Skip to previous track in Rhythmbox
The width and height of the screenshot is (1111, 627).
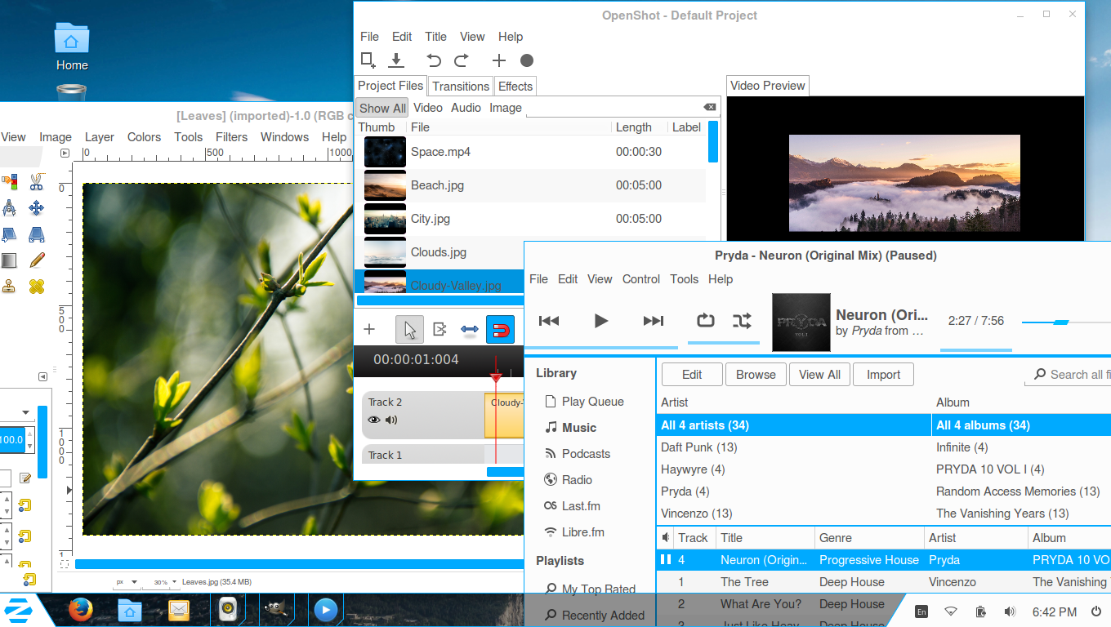pos(549,321)
